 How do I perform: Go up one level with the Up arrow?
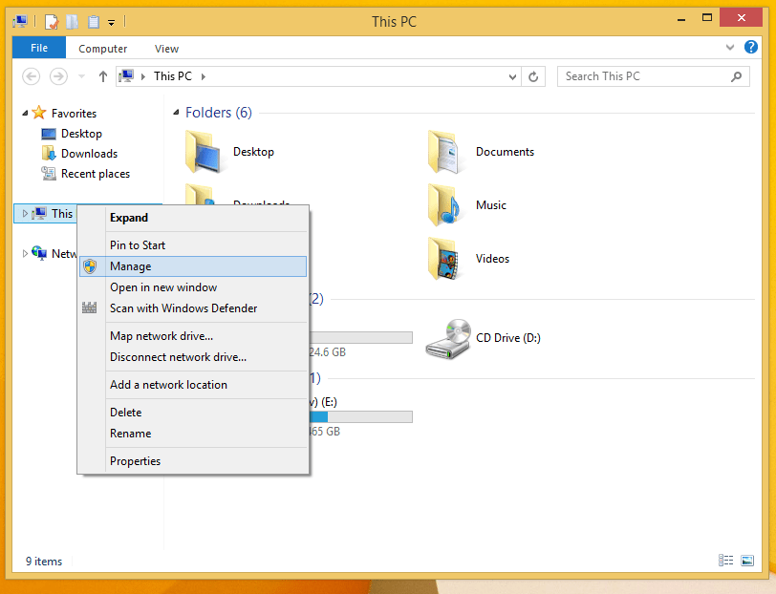[x=103, y=76]
